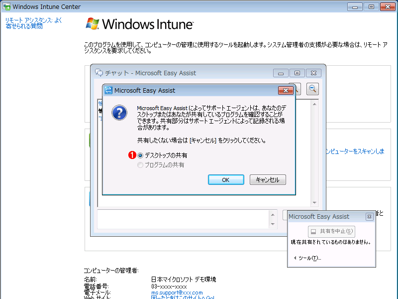Click the computer scan link behind the dialog

coord(355,151)
